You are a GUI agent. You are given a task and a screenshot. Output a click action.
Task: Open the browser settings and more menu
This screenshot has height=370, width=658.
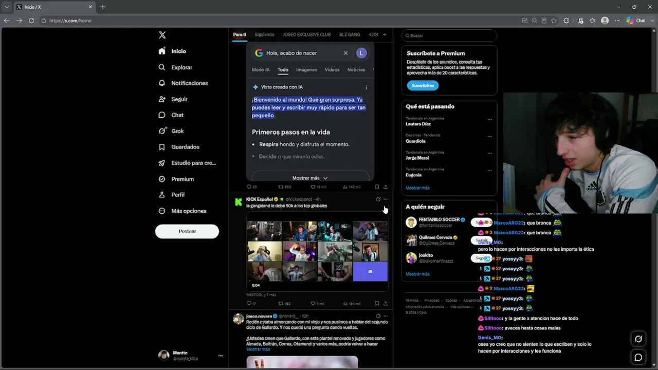[x=617, y=21]
